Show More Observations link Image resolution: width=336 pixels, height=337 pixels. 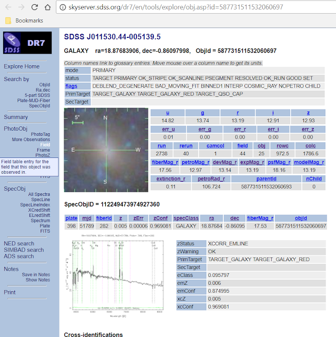click(x=31, y=140)
